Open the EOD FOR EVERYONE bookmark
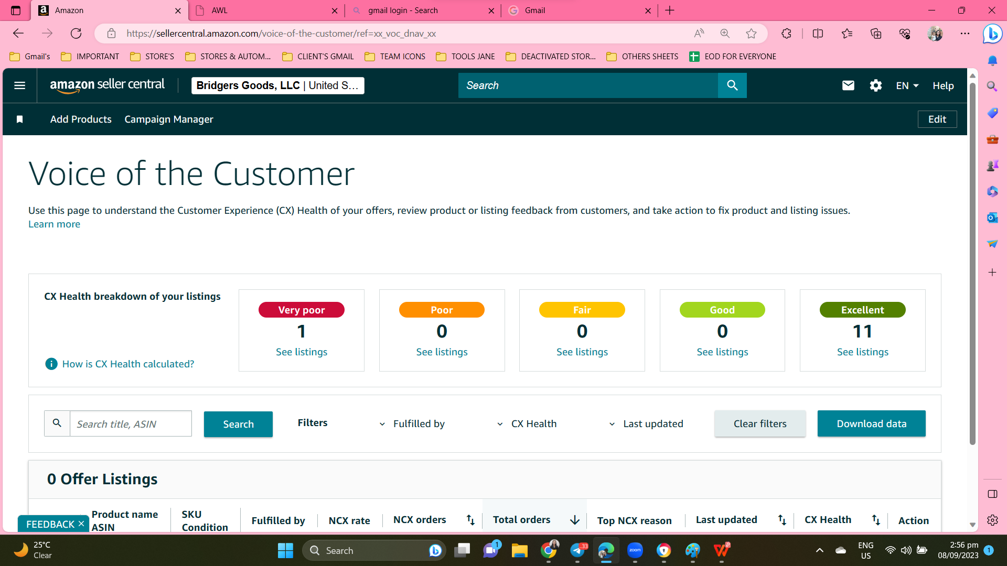This screenshot has height=566, width=1007. [x=733, y=57]
